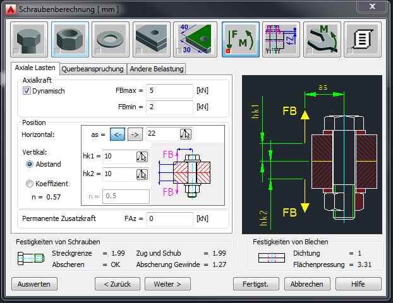Set as direction to right arrow

[135, 134]
